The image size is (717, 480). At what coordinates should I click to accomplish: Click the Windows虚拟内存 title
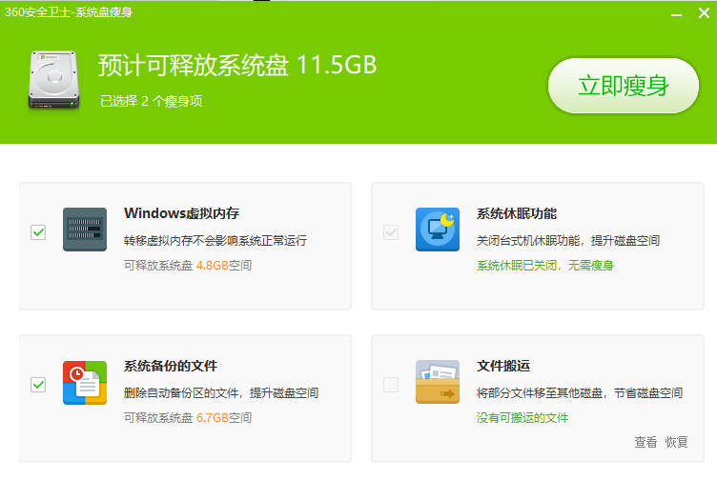tap(181, 213)
